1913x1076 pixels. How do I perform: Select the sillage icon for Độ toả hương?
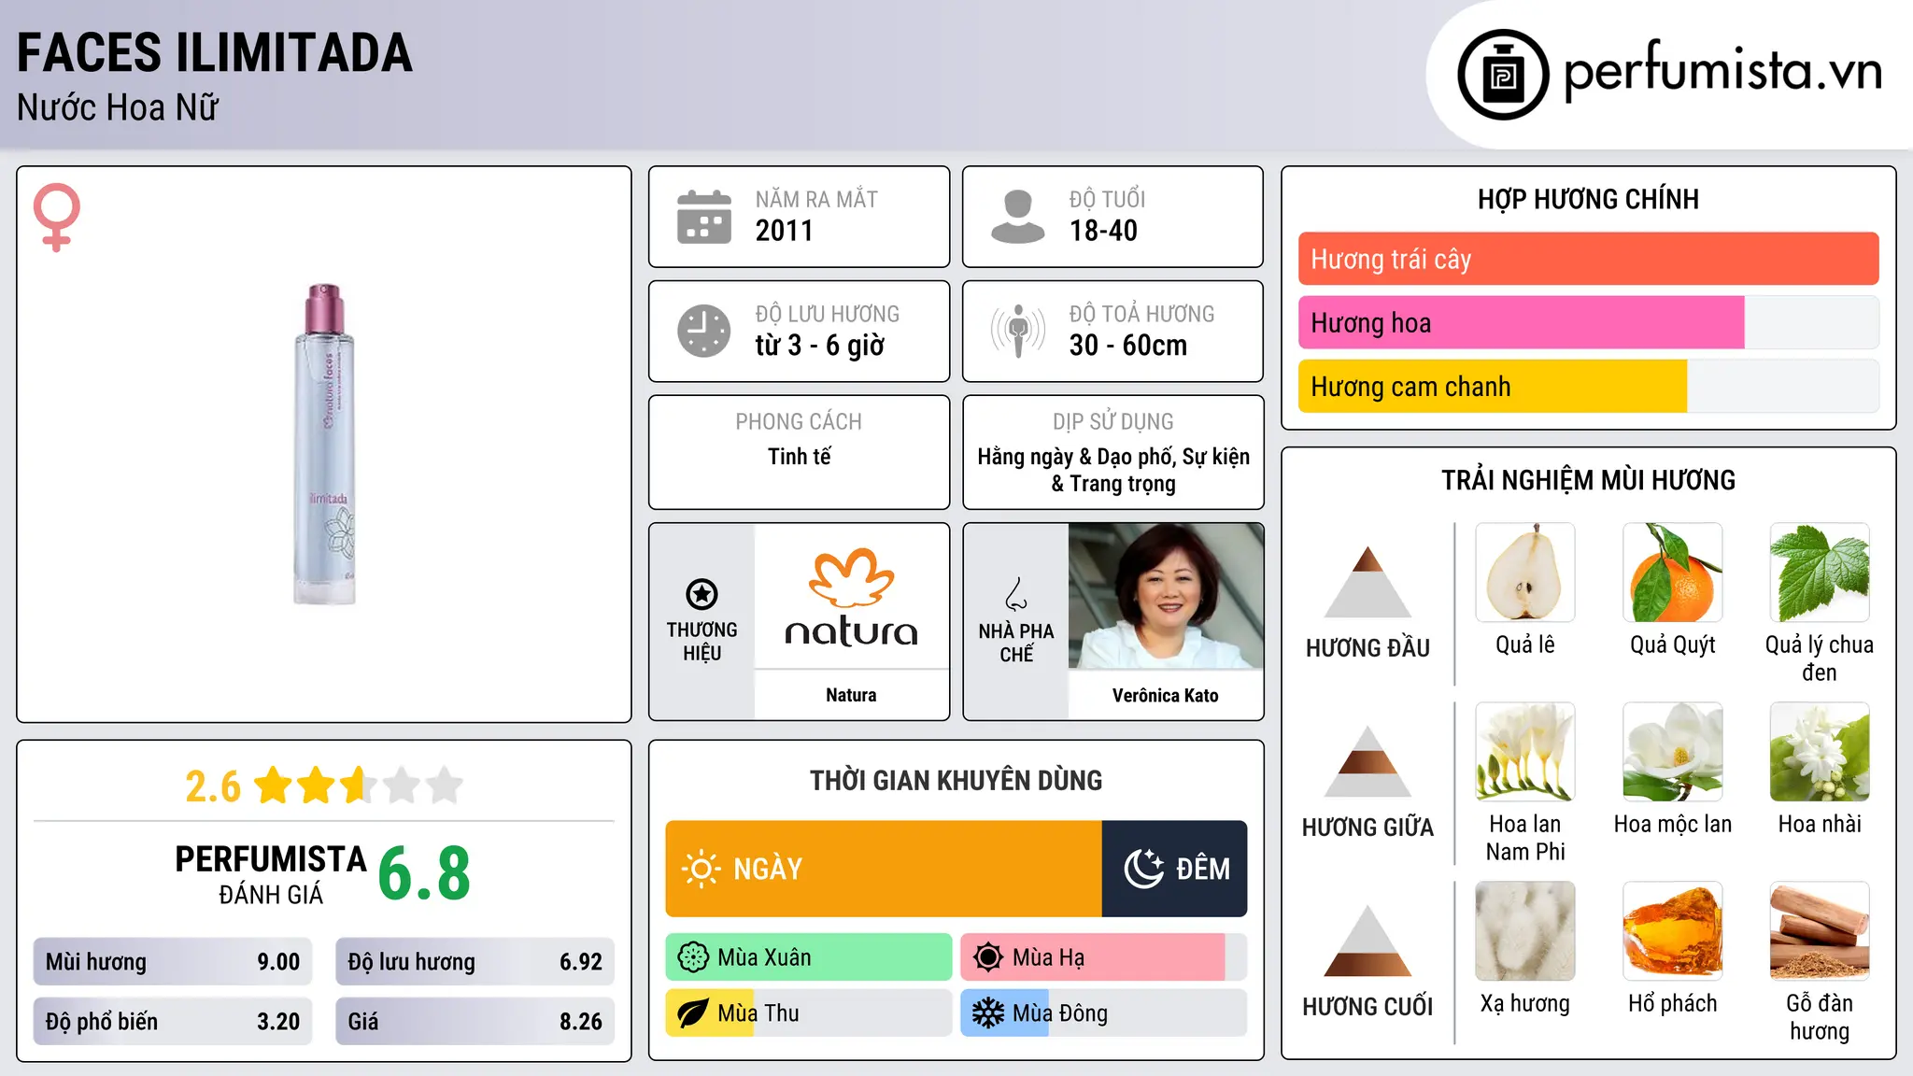click(x=1018, y=331)
